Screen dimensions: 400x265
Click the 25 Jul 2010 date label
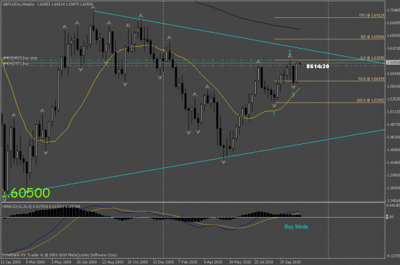click(264, 262)
